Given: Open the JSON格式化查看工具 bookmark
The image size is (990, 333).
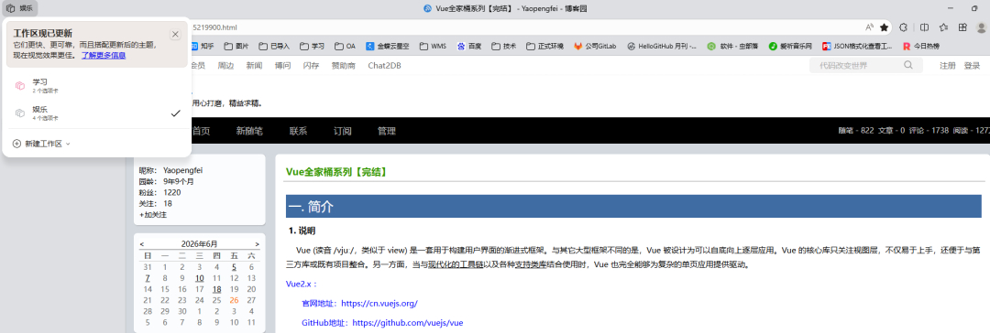Looking at the screenshot, I should pyautogui.click(x=857, y=46).
